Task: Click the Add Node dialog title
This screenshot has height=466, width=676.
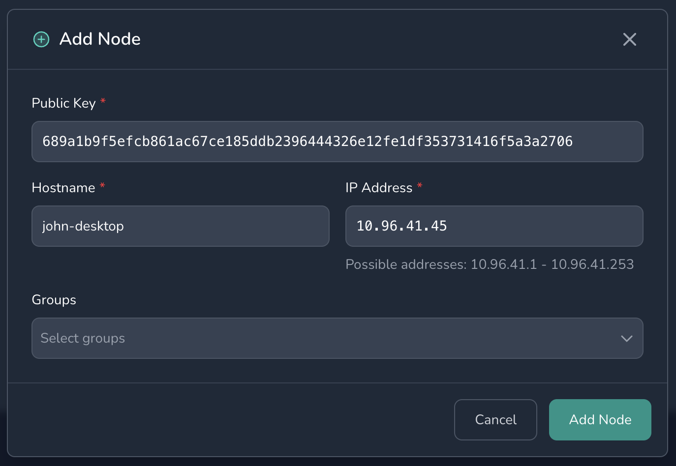Action: point(100,39)
